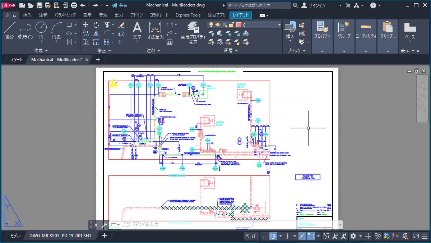
Task: Toggle ペーパー paper/model space button
Action: click(x=252, y=236)
